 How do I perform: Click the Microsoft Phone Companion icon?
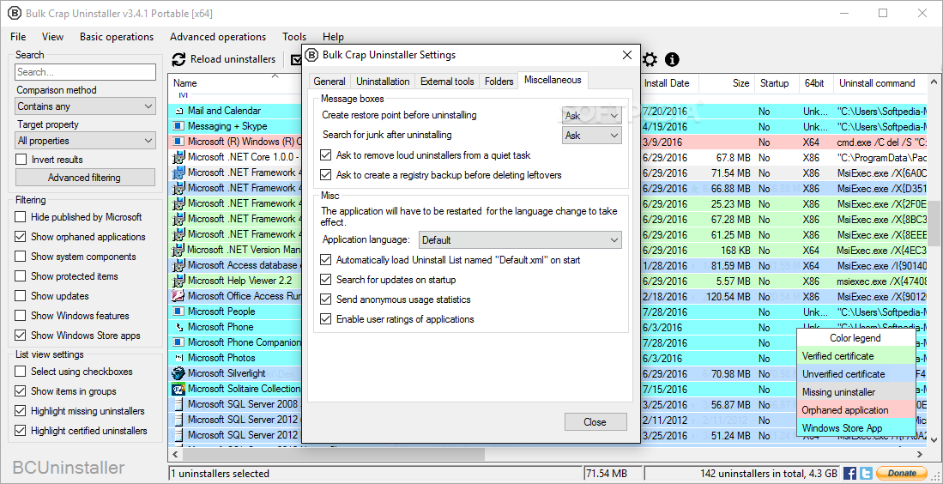click(178, 342)
